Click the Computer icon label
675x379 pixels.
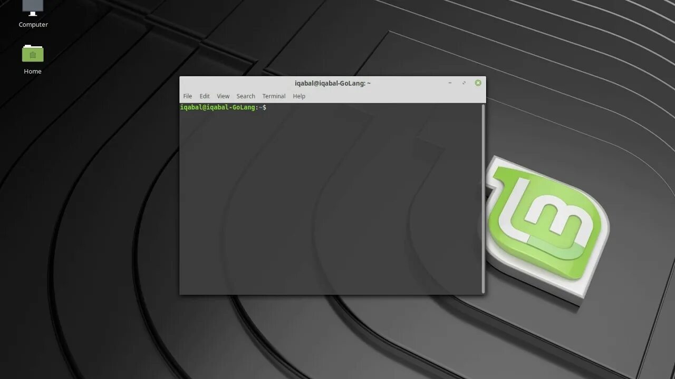click(x=33, y=25)
